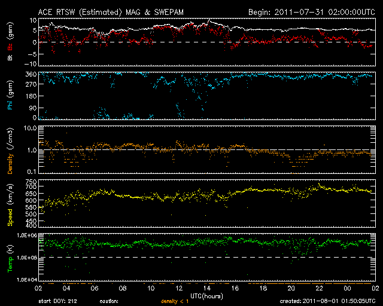
Task: Click the 'Phi (gsm)' axis label
Action: click(10, 95)
